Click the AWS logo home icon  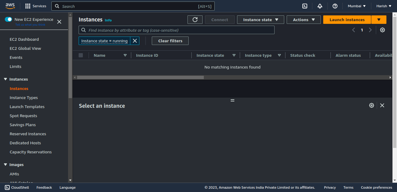pyautogui.click(x=10, y=6)
